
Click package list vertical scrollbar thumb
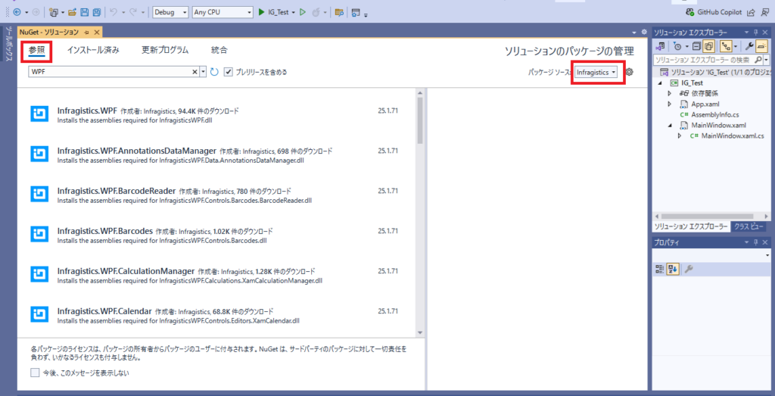pos(419,120)
